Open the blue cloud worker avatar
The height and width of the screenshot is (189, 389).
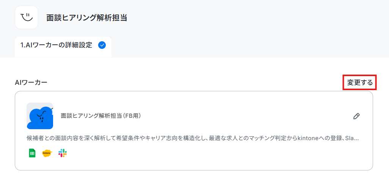tap(40, 116)
